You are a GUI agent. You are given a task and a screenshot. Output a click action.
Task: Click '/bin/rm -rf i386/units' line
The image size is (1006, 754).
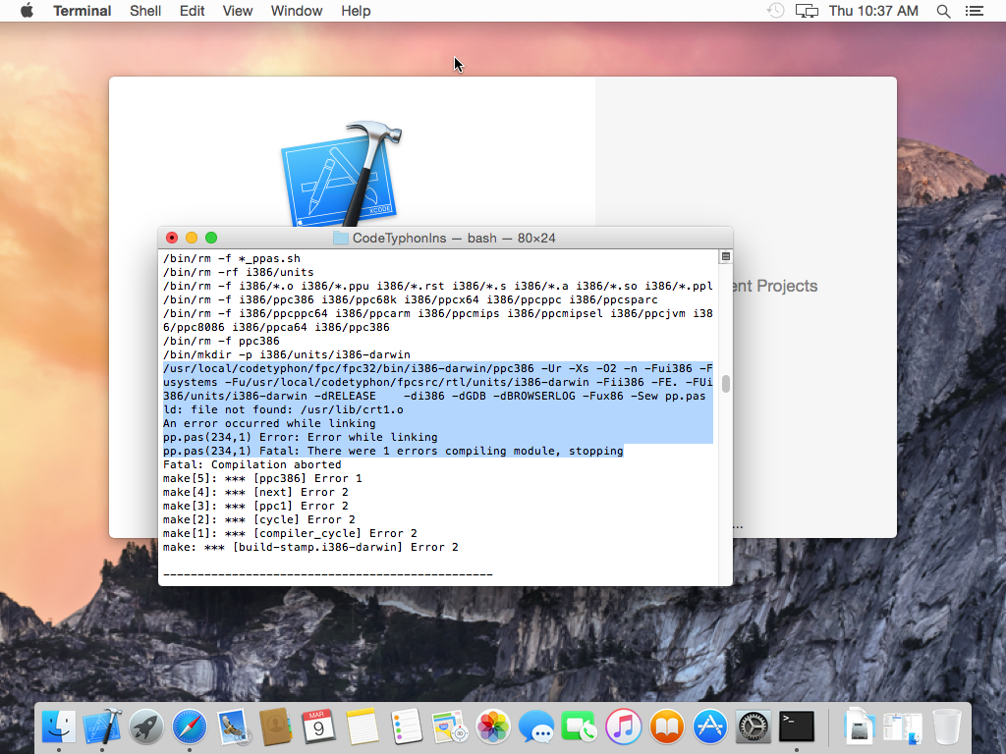click(x=238, y=272)
